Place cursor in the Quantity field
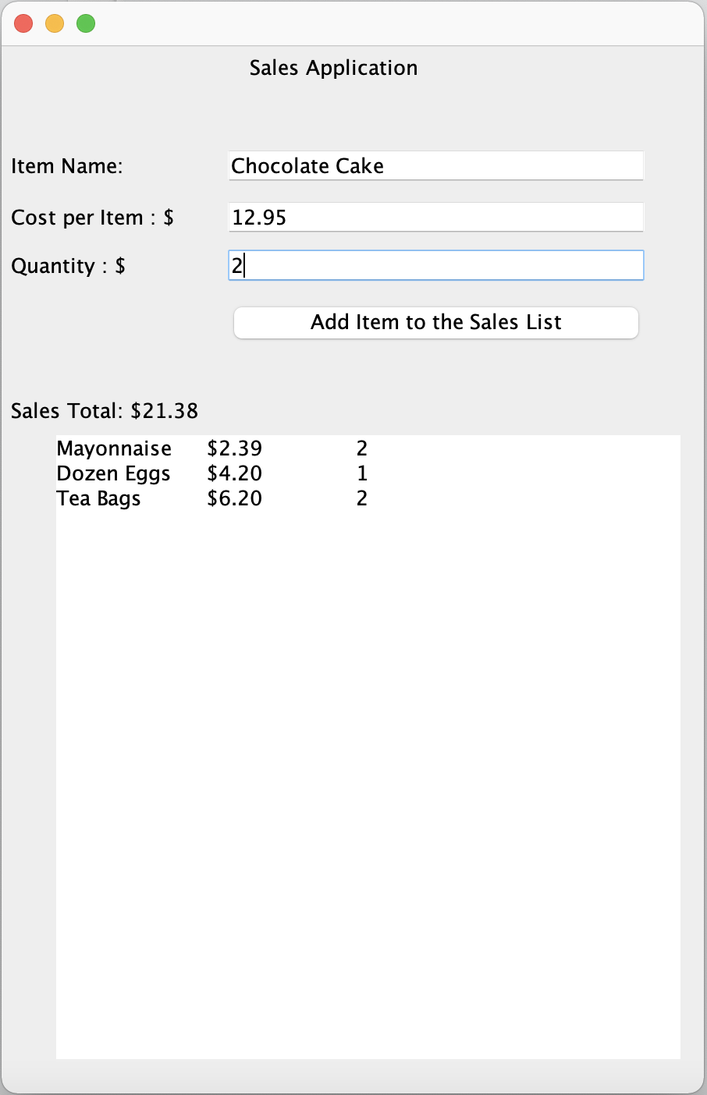 coord(435,266)
